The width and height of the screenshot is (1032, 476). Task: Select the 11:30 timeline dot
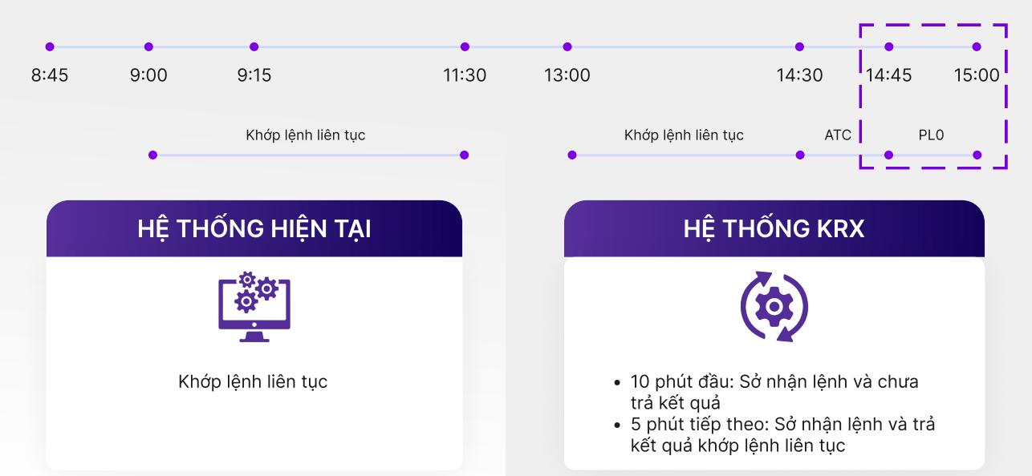465,47
